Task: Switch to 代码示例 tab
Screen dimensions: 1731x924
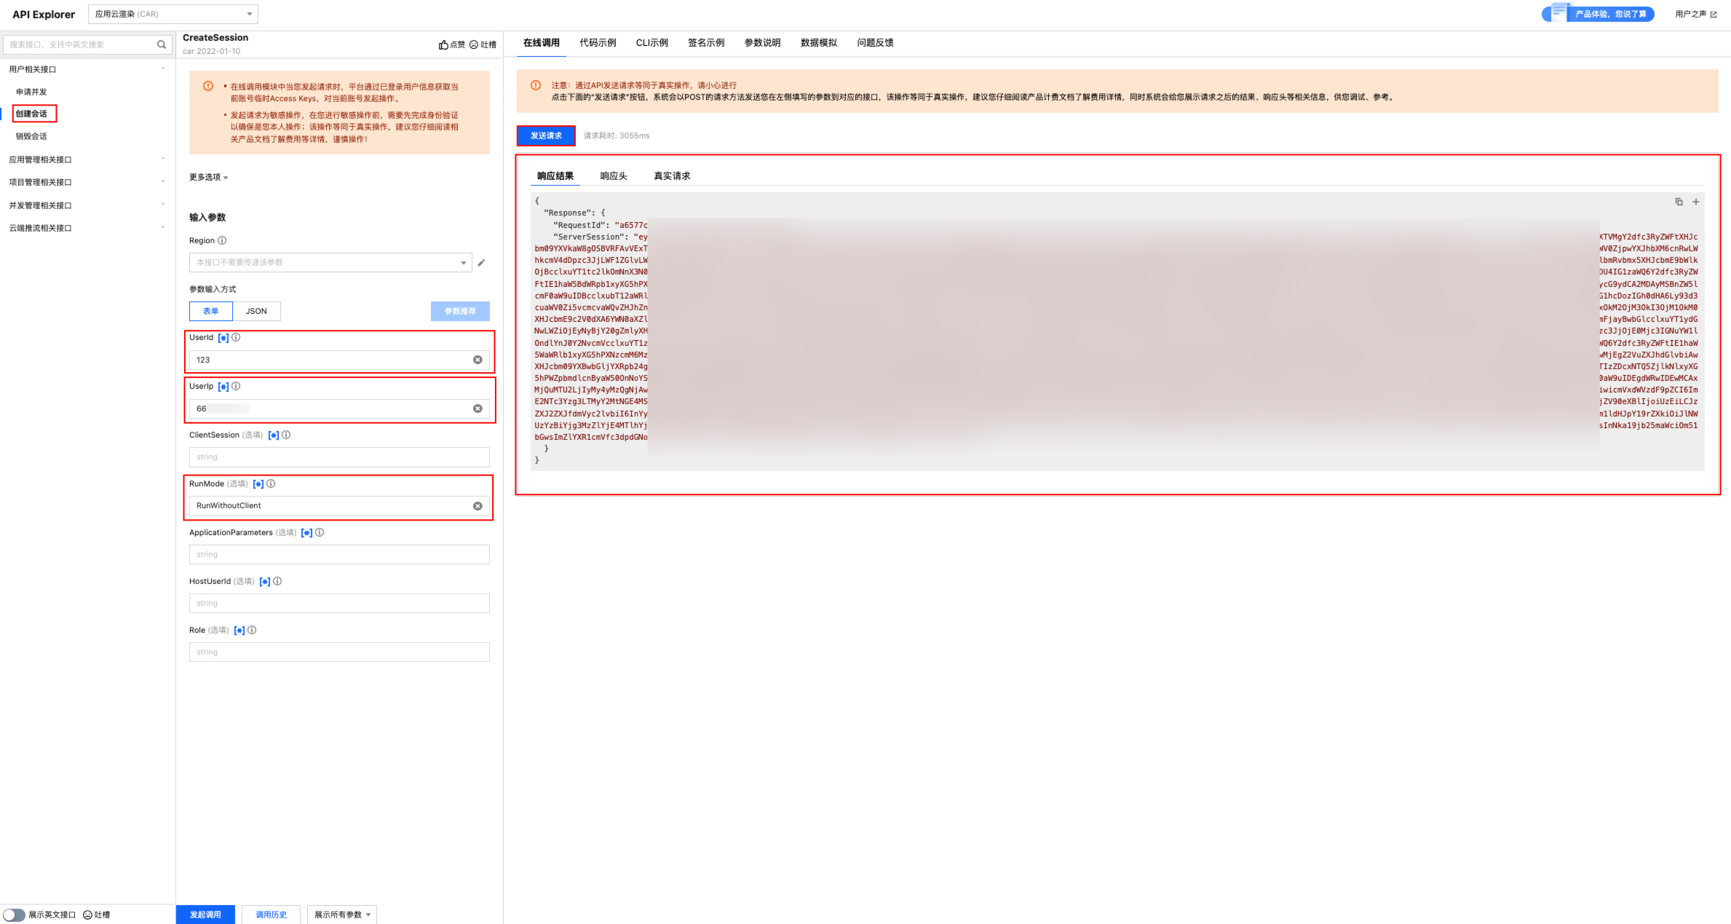Action: [x=598, y=43]
